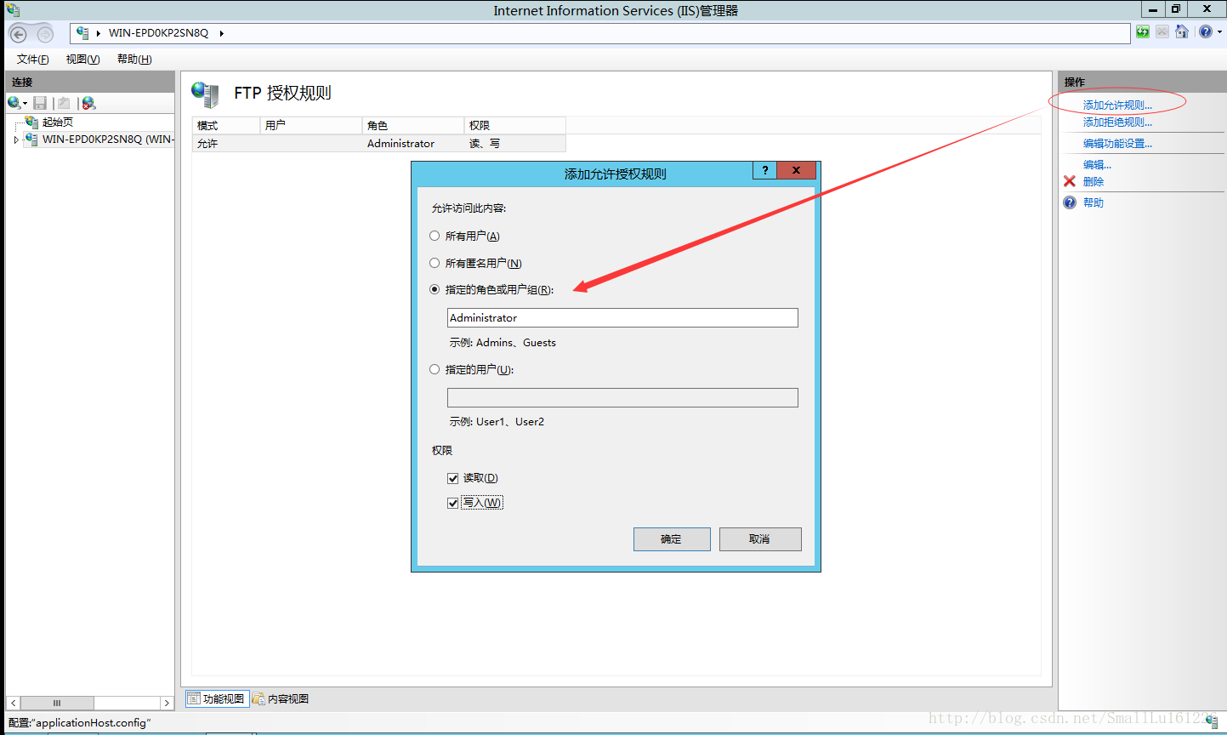
Task: Open the 帮助 menu in menu bar
Action: coord(134,59)
